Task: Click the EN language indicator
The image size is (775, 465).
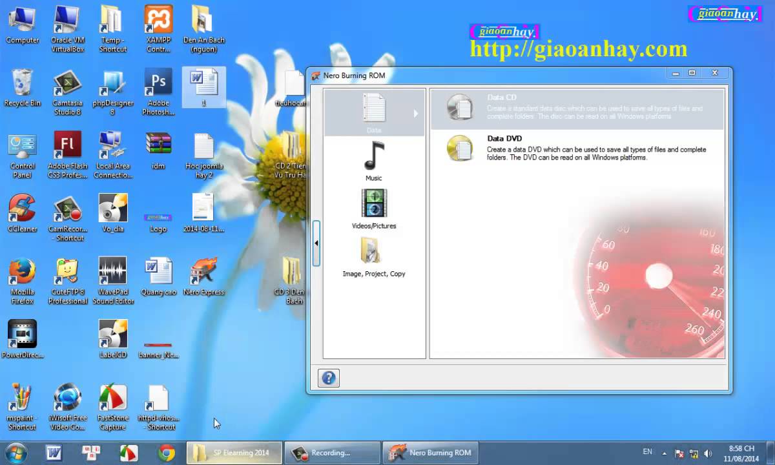Action: click(x=648, y=452)
